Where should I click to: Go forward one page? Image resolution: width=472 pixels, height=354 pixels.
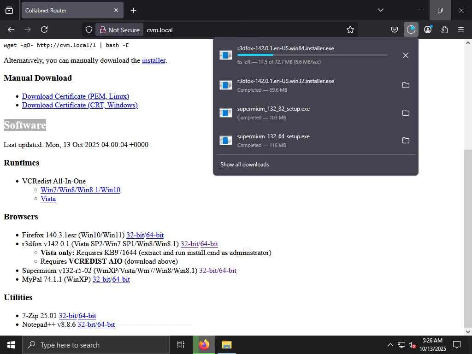tap(28, 30)
